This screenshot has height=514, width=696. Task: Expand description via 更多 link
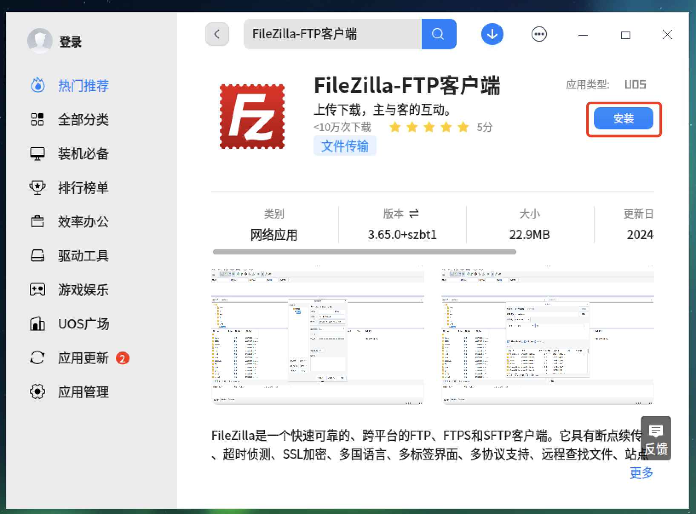(641, 473)
